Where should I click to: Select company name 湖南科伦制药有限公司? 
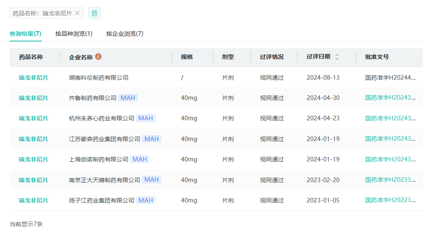click(x=98, y=78)
